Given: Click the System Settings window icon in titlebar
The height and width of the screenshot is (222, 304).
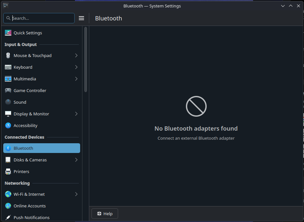Looking at the screenshot, I should pos(6,6).
